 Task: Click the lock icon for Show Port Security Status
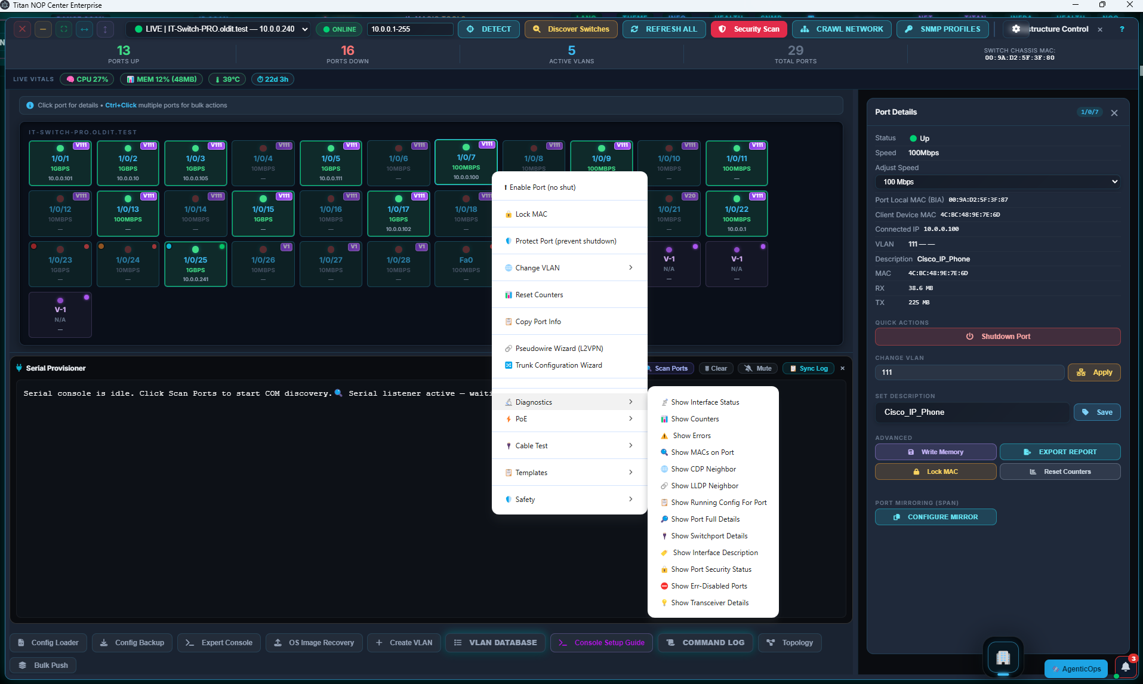[664, 569]
